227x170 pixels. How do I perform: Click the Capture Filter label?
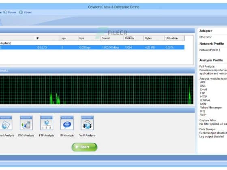tap(208, 120)
